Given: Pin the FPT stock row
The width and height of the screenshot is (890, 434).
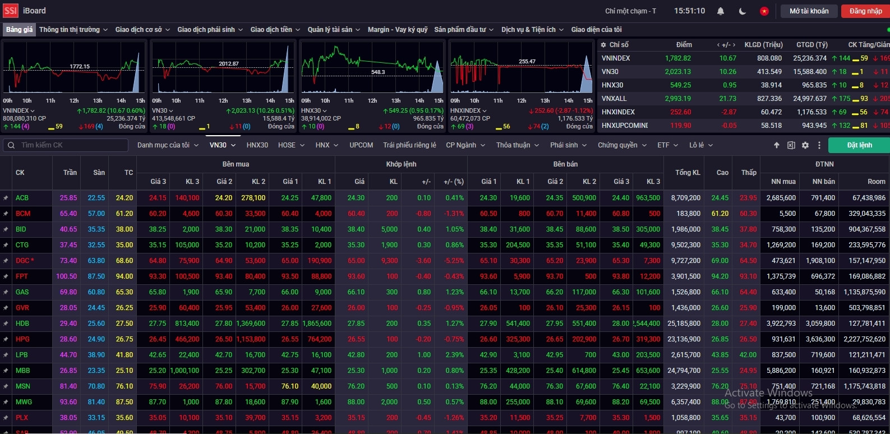Looking at the screenshot, I should pyautogui.click(x=6, y=276).
